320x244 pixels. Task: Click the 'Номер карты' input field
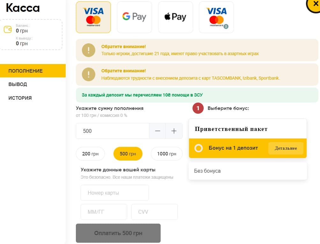tap(114, 192)
